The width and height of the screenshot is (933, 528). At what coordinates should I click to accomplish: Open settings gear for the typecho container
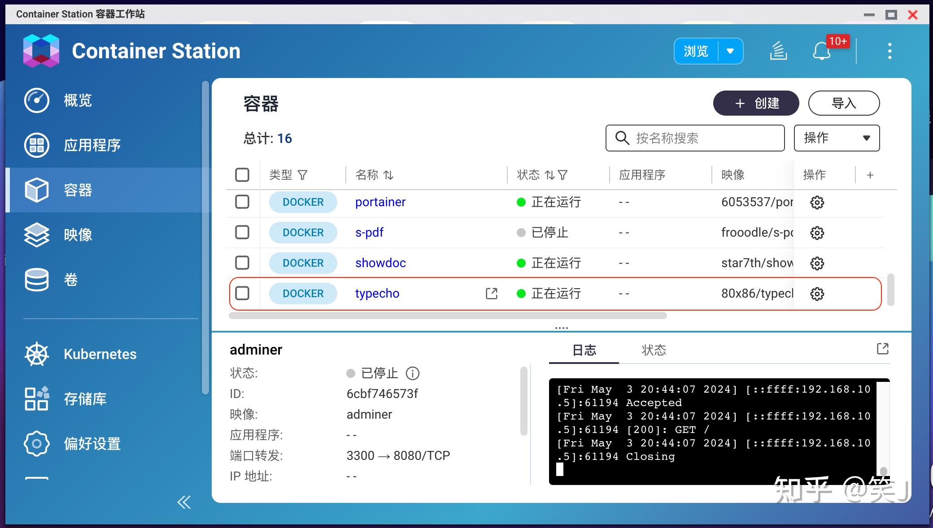click(817, 294)
